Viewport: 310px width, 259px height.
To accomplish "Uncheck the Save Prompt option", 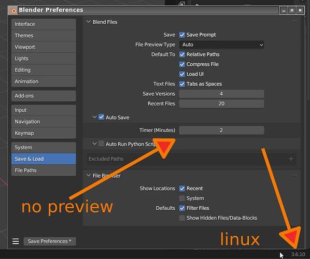I will click(182, 35).
